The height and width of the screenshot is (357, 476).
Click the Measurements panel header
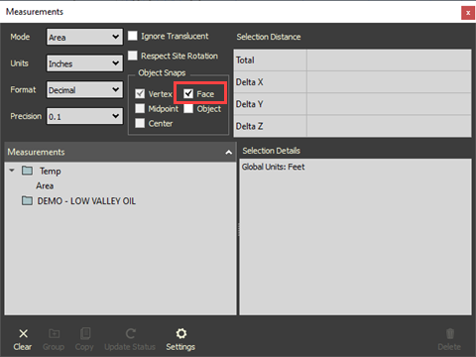[120, 152]
